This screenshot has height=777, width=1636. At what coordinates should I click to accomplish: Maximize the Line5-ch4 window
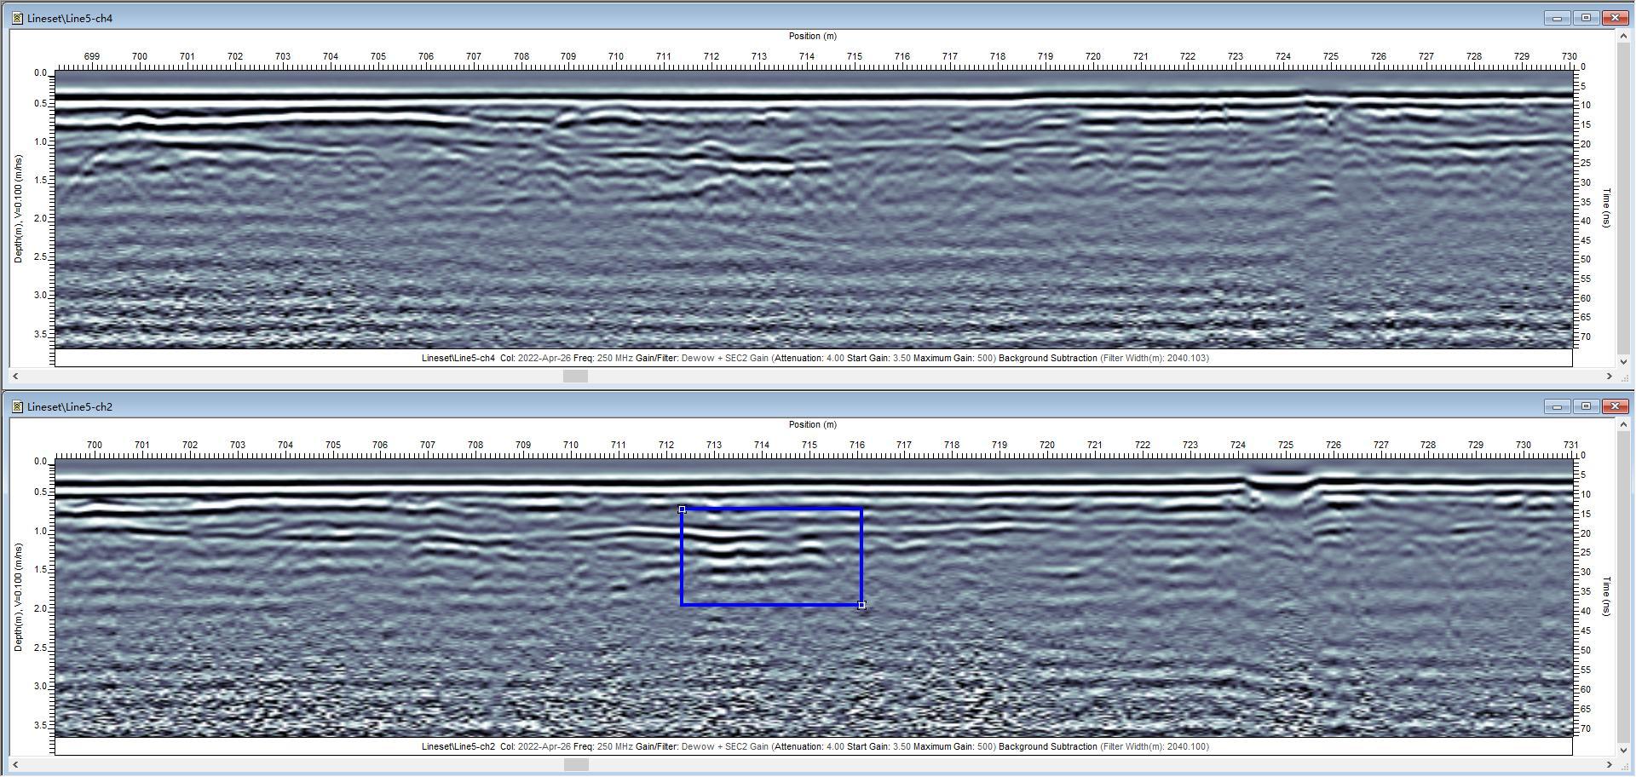[x=1586, y=18]
